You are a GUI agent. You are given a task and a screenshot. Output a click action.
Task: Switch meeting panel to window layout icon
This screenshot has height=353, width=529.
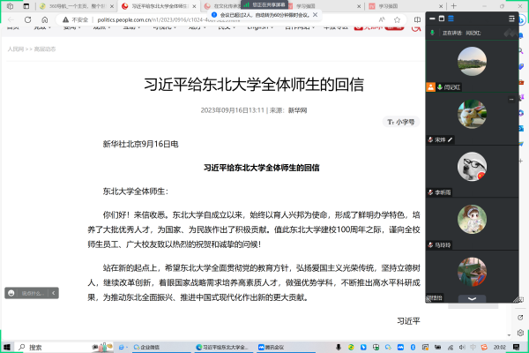442,19
